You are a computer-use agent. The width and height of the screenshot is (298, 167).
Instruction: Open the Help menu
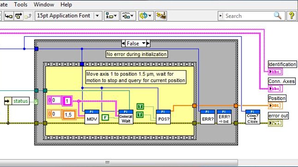tap(66, 4)
